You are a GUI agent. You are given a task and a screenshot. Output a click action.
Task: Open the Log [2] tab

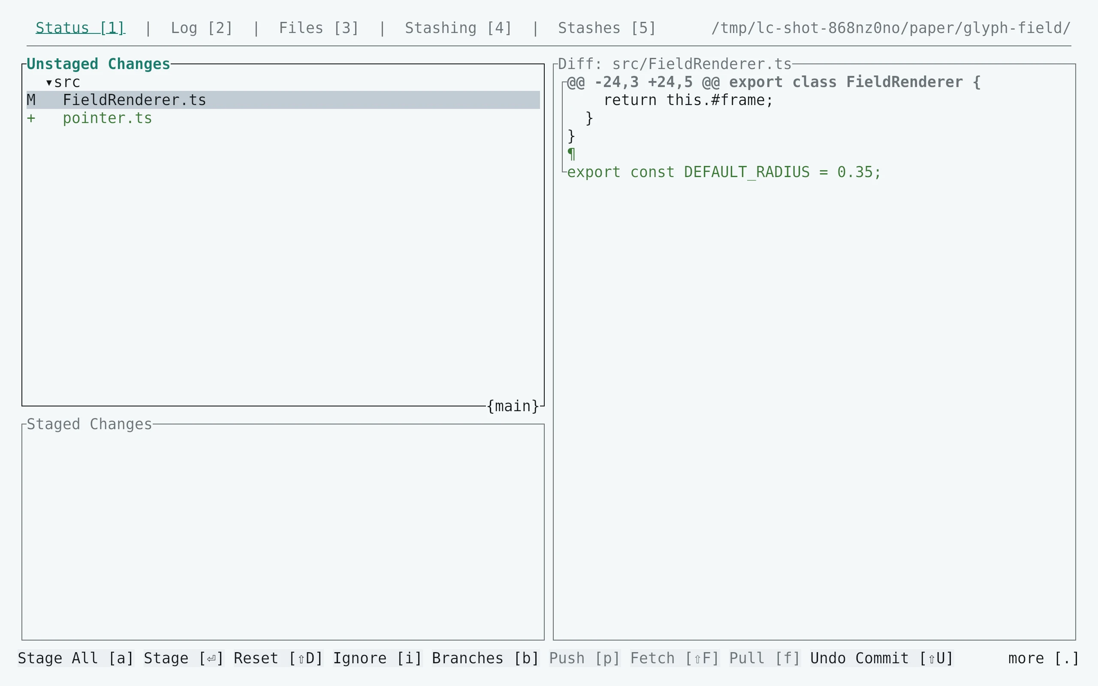point(202,28)
